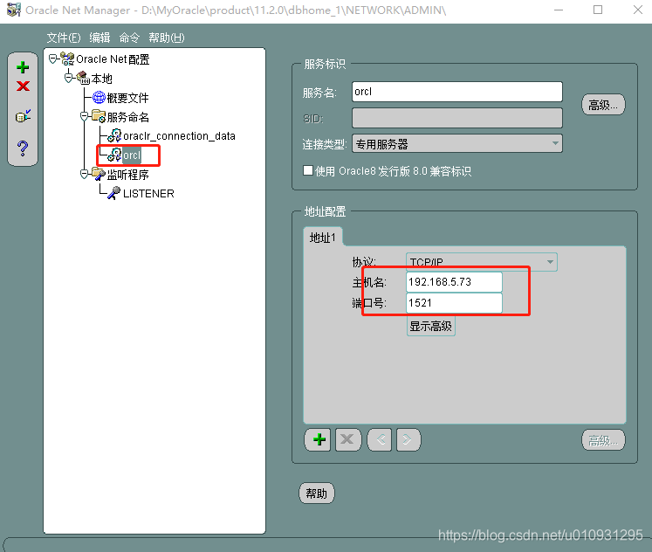Click the green plus create icon in left toolbar

(23, 67)
